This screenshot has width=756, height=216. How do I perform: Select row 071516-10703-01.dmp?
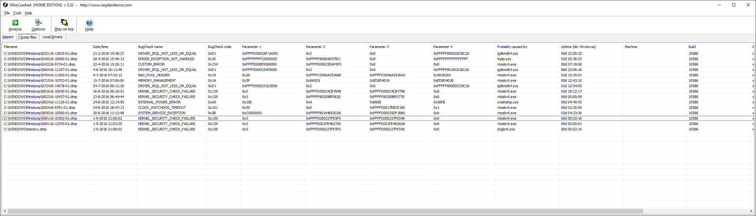pos(378,80)
